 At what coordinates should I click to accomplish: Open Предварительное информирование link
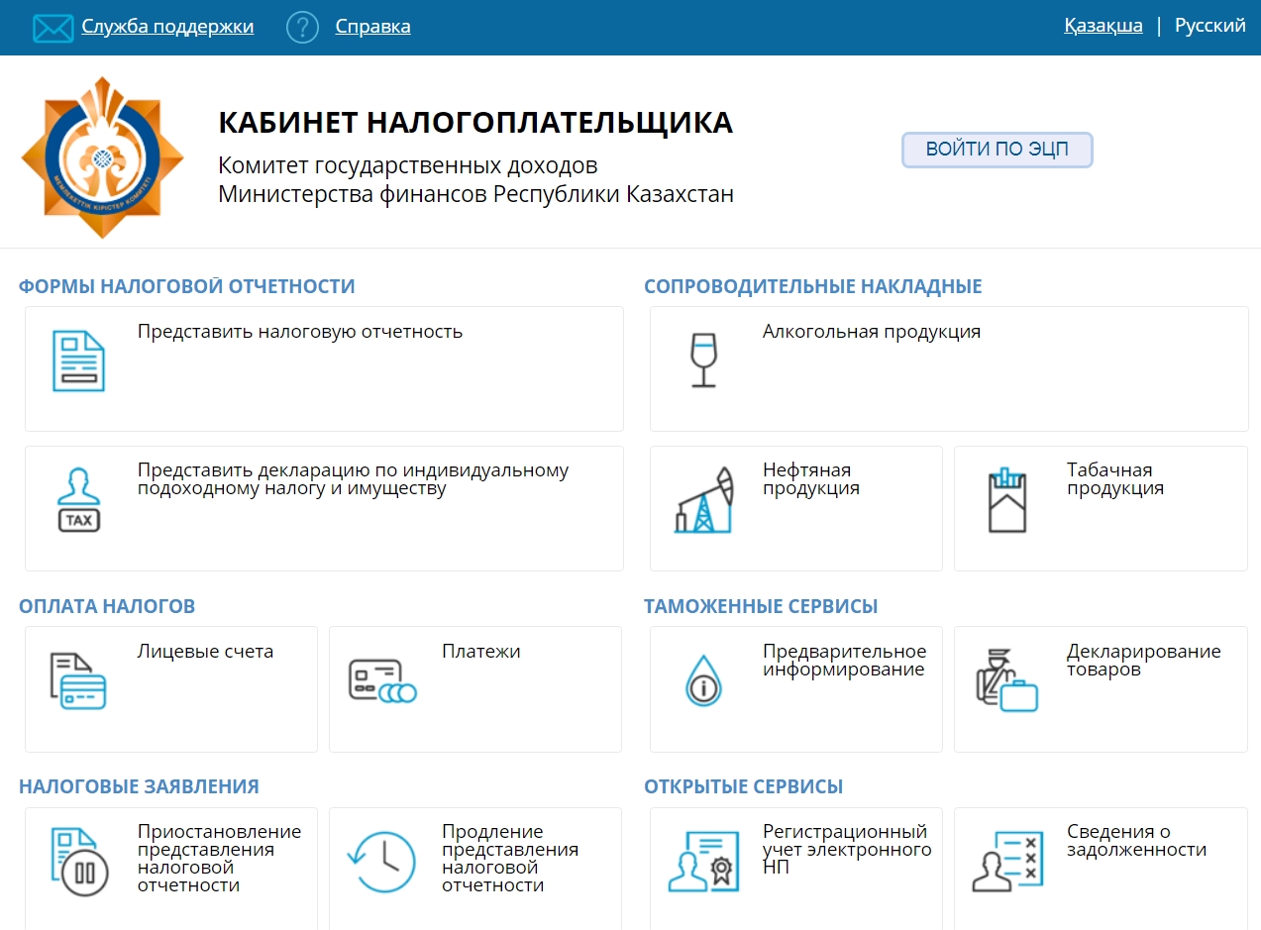(x=845, y=661)
